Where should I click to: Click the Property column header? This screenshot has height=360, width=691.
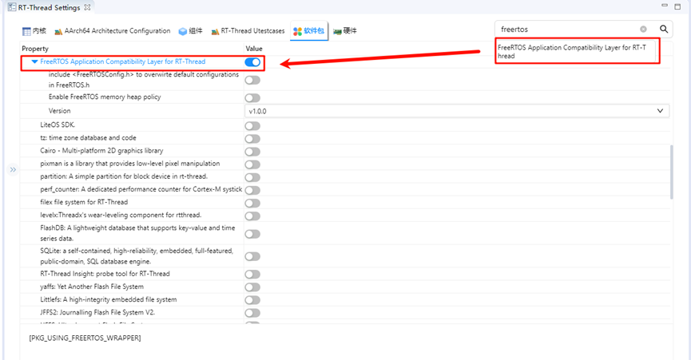[x=35, y=49]
